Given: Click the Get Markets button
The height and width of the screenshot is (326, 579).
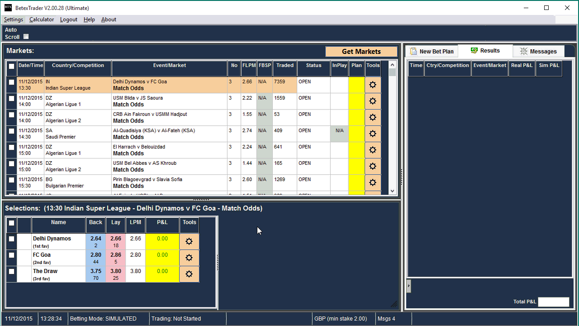Looking at the screenshot, I should (361, 52).
